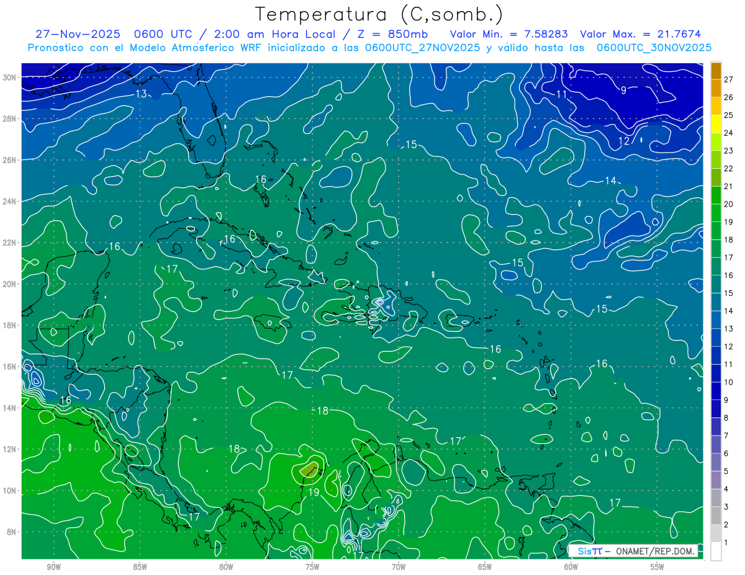This screenshot has width=745, height=575.
Task: Select "Valor Min. = 7.58283" text
Action: click(x=508, y=34)
